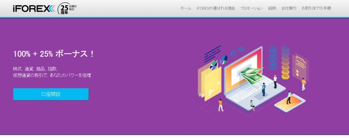The height and width of the screenshot is (138, 349).
Task: Click the 株式、通貨、商品、指数、 text line
Action: [35, 69]
